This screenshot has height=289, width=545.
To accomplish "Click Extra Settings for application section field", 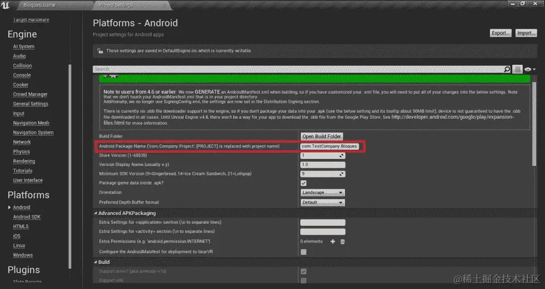I will [323, 223].
